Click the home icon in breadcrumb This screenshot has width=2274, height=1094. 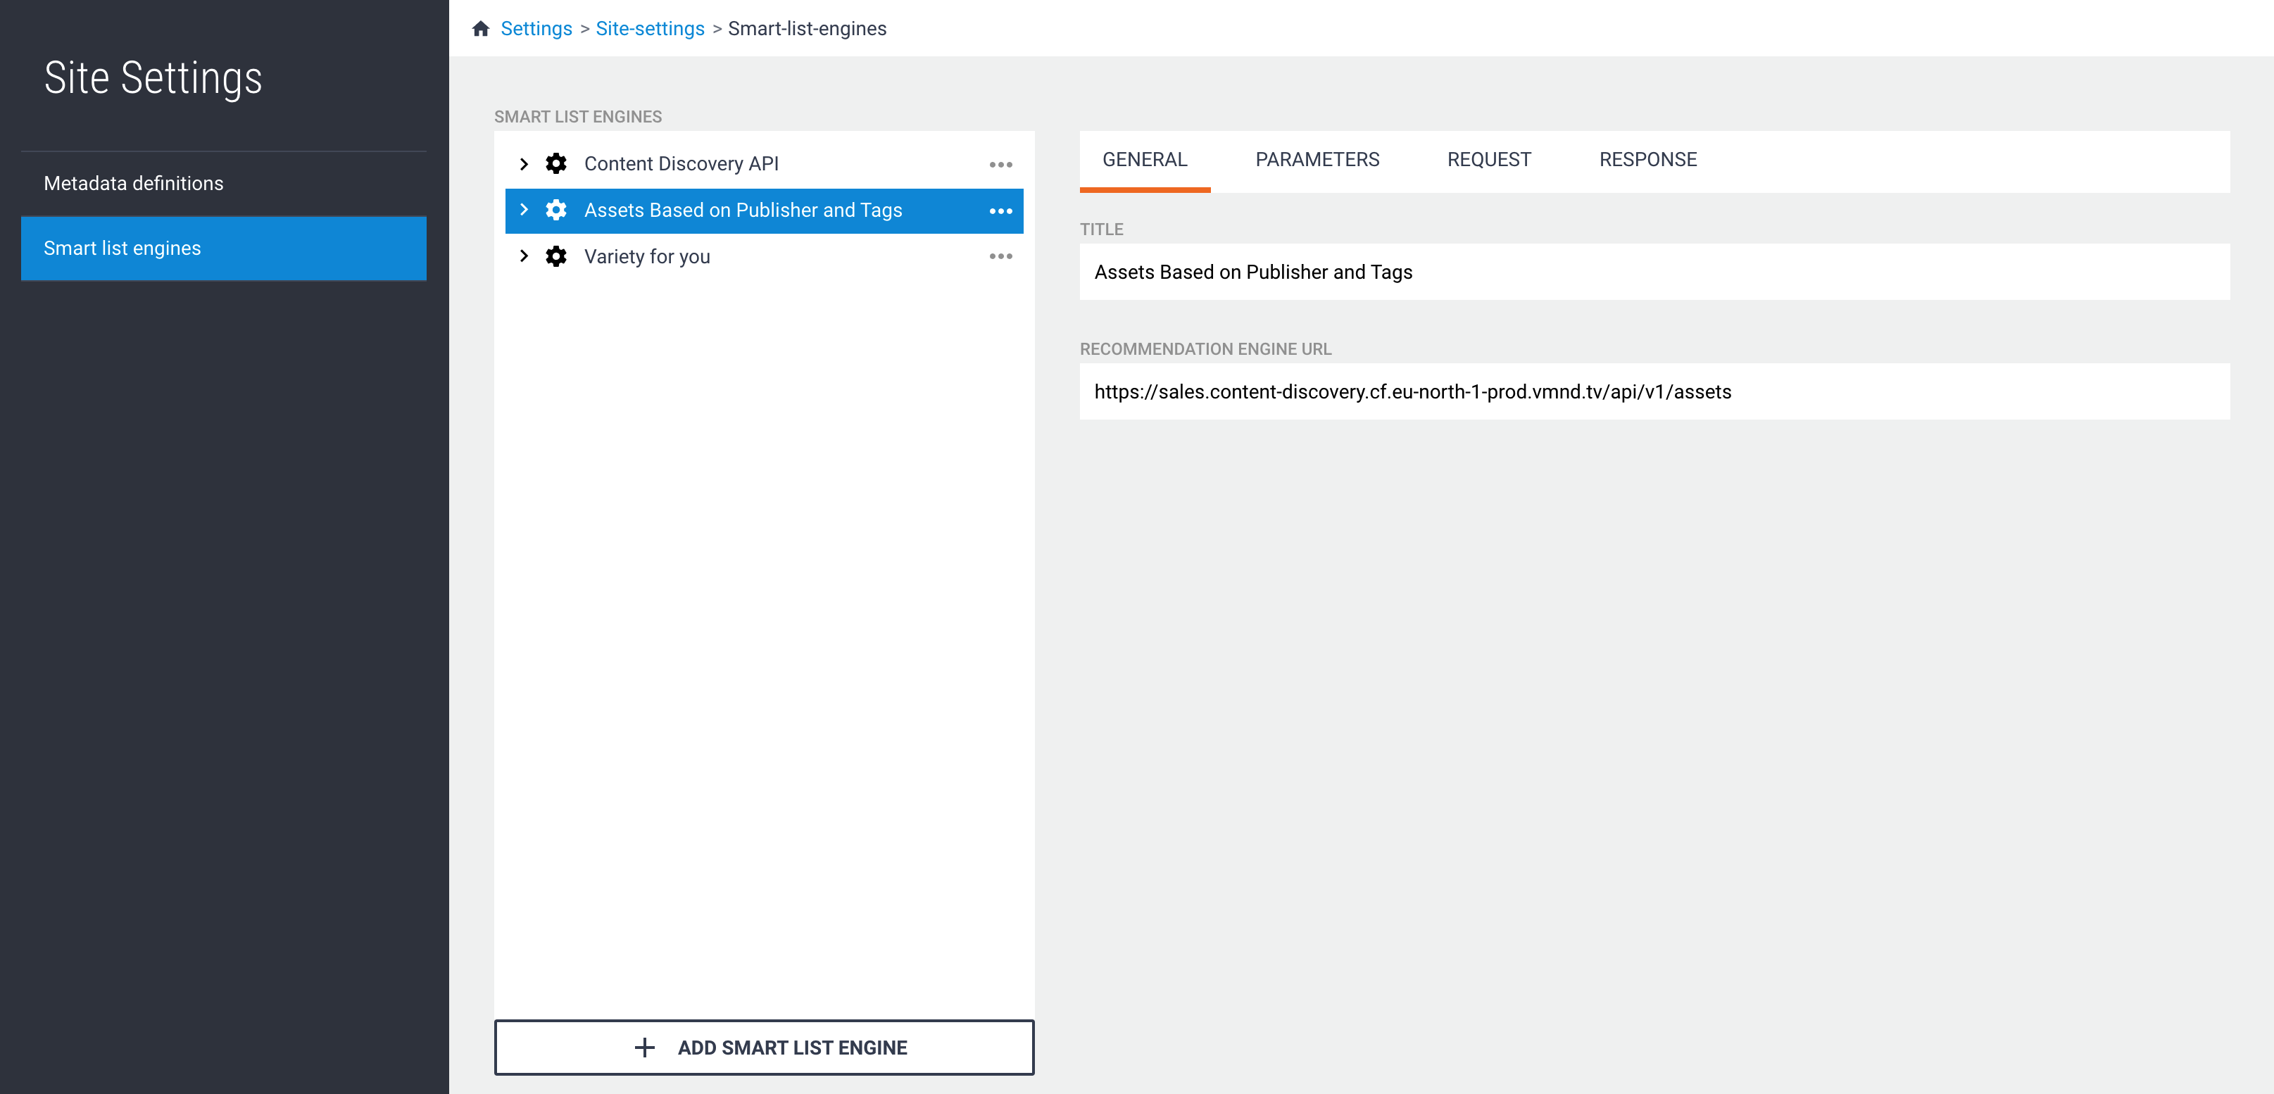[480, 28]
